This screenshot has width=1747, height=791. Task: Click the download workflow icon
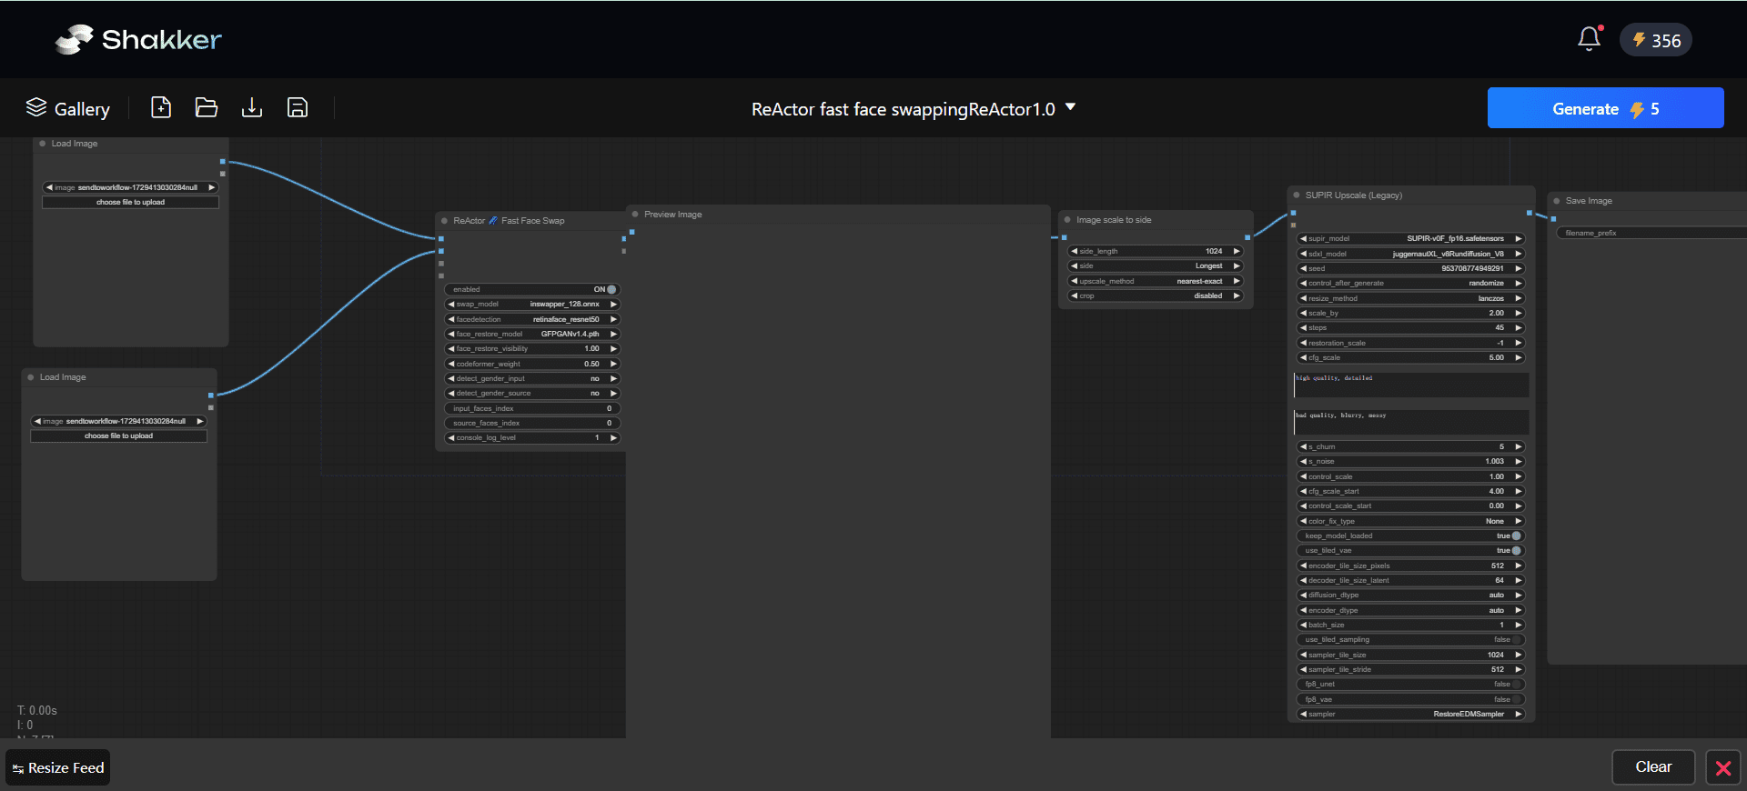252,107
